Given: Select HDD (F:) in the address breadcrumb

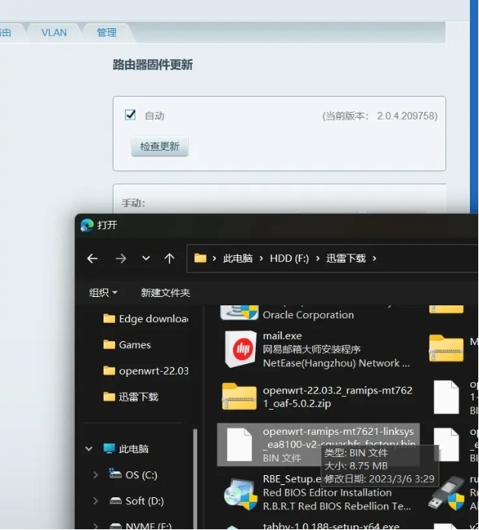Looking at the screenshot, I should [x=289, y=259].
